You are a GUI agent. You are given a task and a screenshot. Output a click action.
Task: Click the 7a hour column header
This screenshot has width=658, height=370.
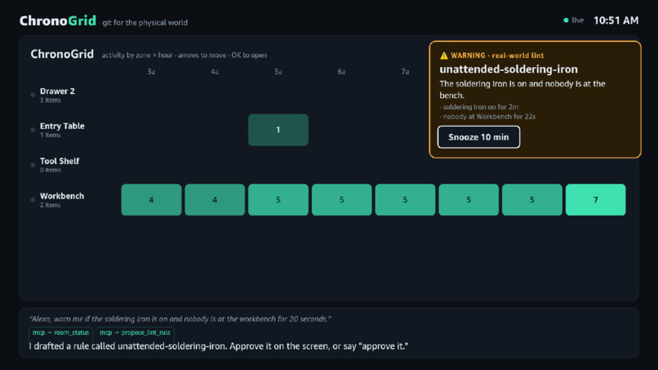(405, 72)
